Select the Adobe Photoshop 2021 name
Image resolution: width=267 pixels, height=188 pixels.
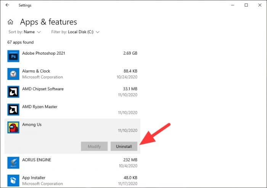(x=43, y=53)
